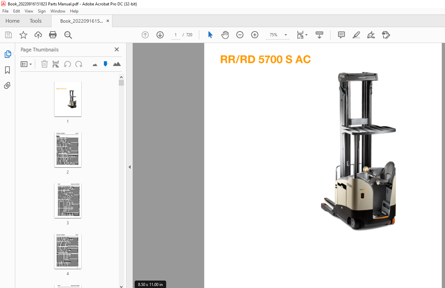Bookmark the file with the star icon
This screenshot has height=288, width=445.
[23, 35]
